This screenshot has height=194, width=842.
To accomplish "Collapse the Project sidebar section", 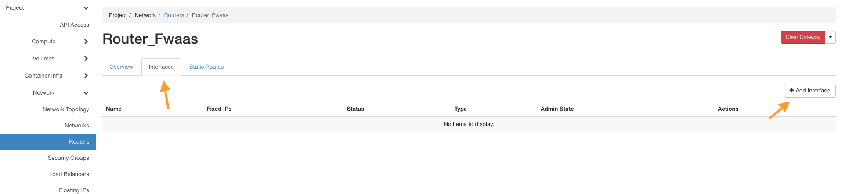I will (x=86, y=8).
